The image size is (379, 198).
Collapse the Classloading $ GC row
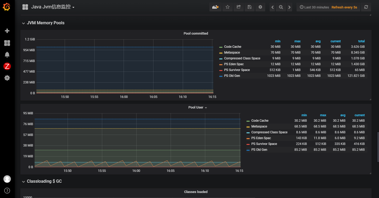pos(44,181)
